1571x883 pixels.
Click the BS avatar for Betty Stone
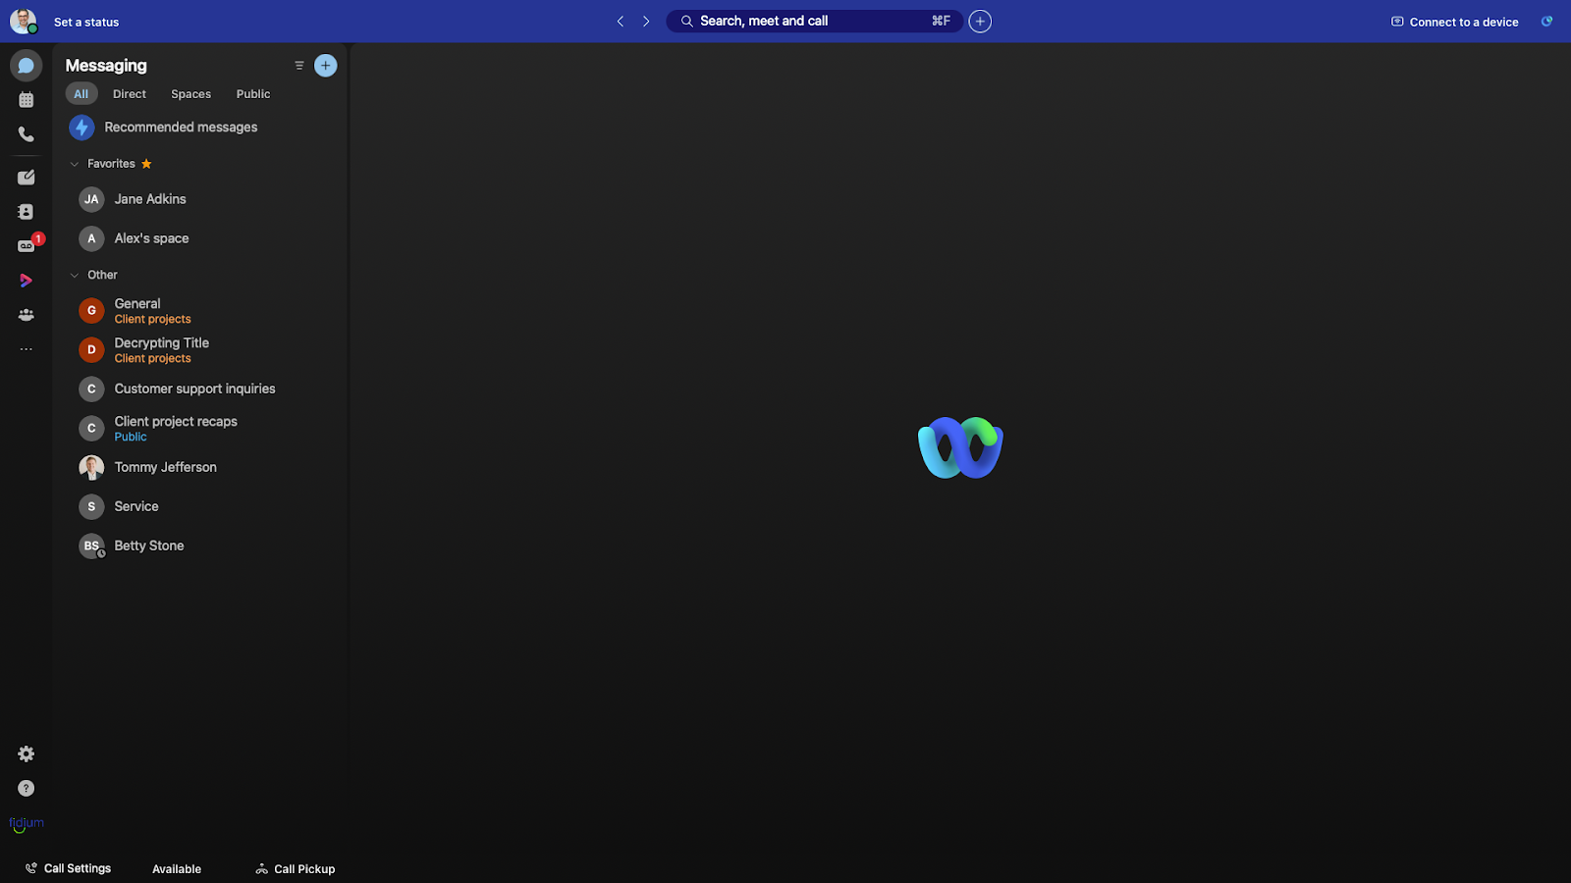(91, 546)
